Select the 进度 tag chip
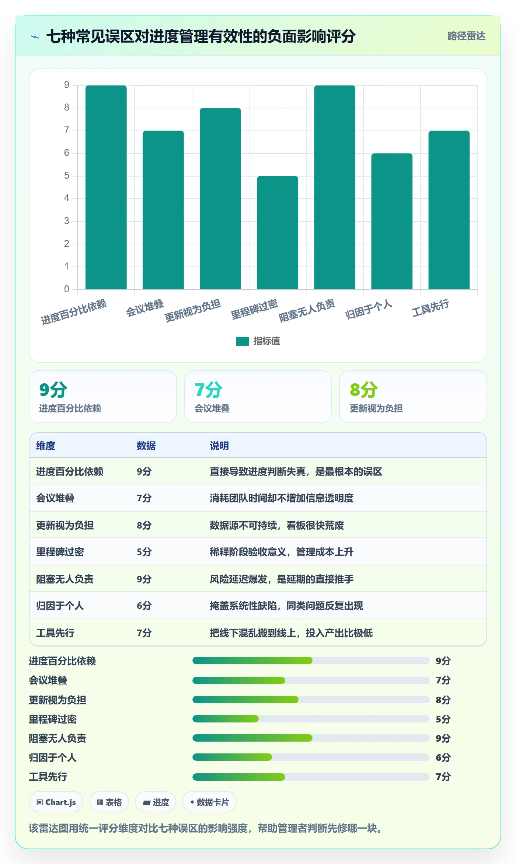The width and height of the screenshot is (516, 864). pos(156,802)
